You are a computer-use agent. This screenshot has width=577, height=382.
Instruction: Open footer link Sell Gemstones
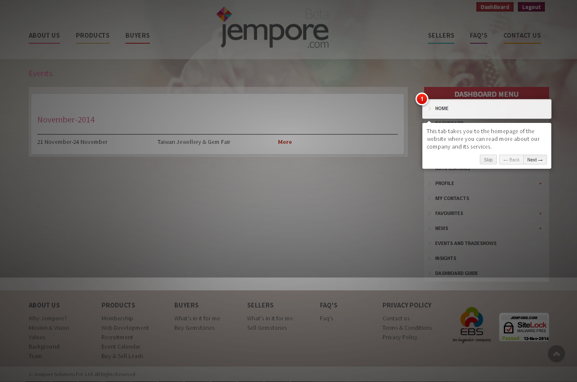[x=267, y=328]
